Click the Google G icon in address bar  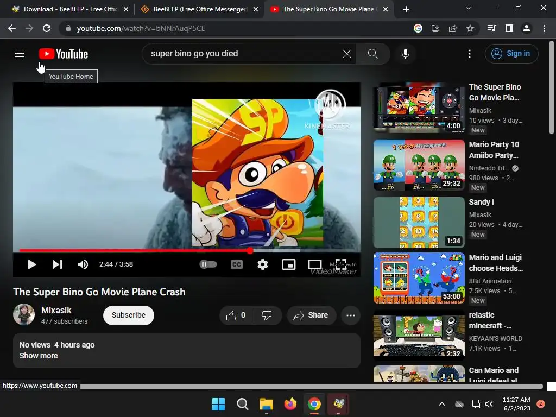[418, 28]
